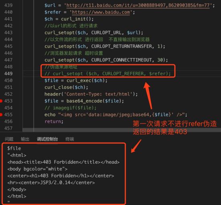This screenshot has width=221, height=205.
Task: Remove the breakpoint on line 453
Action: (x=1, y=101)
